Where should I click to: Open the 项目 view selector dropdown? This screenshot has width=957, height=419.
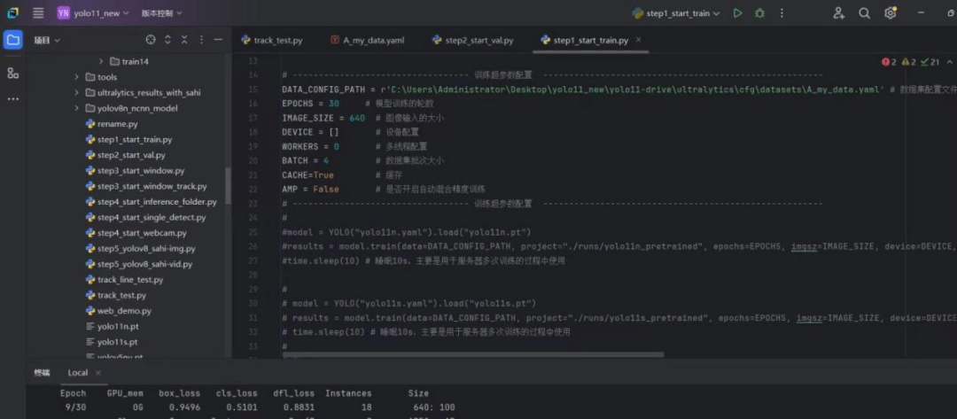[x=47, y=40]
